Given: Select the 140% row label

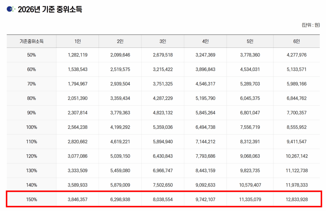Looking at the screenshot, I should (x=32, y=185).
